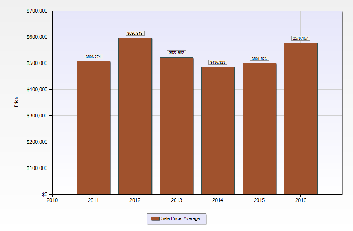Click the brown legend color swatch

[x=155, y=218]
